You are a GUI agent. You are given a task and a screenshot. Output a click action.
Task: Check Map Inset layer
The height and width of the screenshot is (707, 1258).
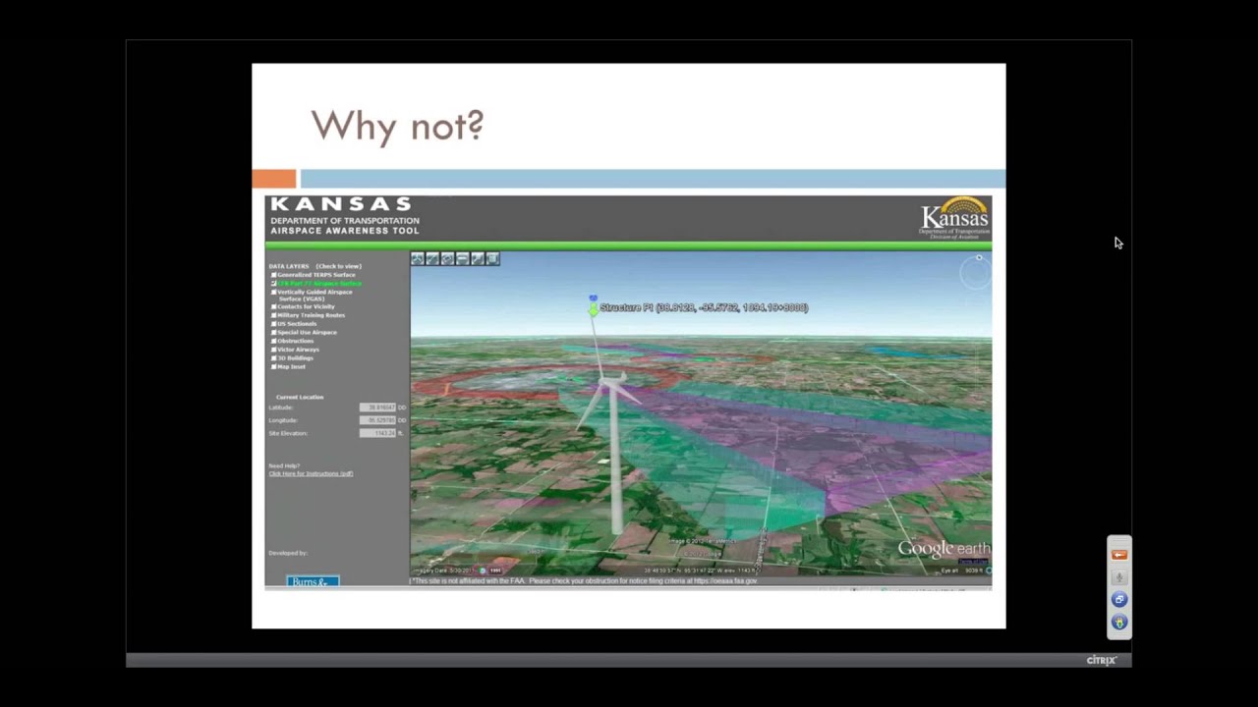(274, 366)
